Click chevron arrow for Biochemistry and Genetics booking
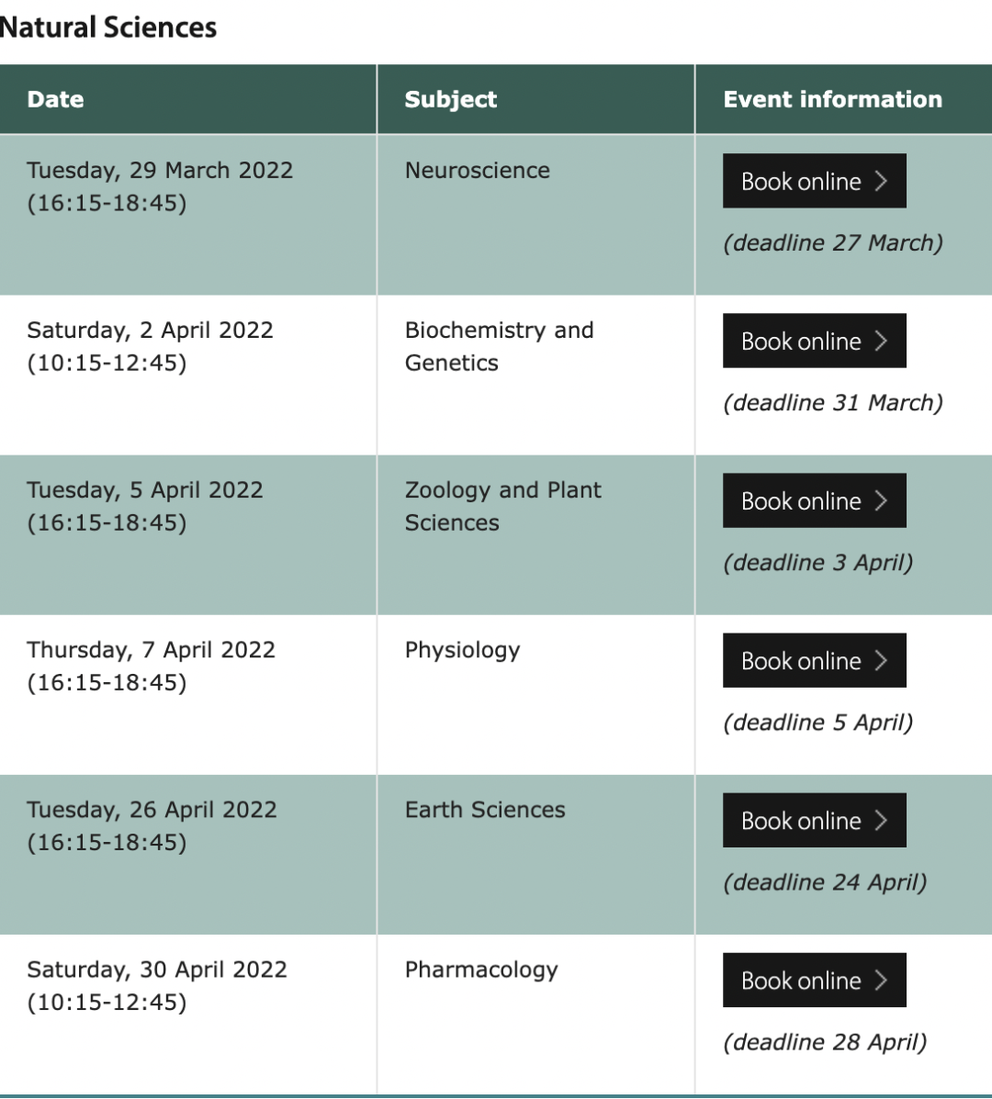 (x=881, y=342)
